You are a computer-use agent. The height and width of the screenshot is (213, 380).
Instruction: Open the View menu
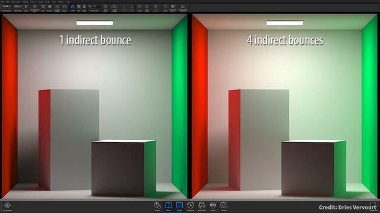(54, 2)
